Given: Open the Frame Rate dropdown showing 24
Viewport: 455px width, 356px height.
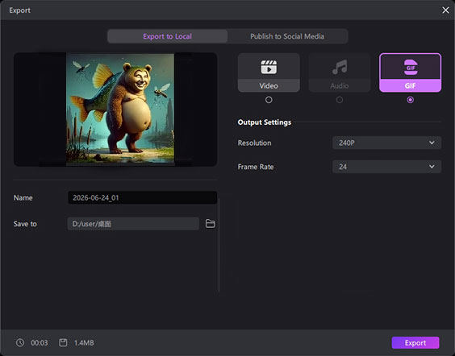Looking at the screenshot, I should coord(386,167).
